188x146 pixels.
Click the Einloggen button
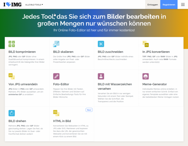click(x=153, y=5)
